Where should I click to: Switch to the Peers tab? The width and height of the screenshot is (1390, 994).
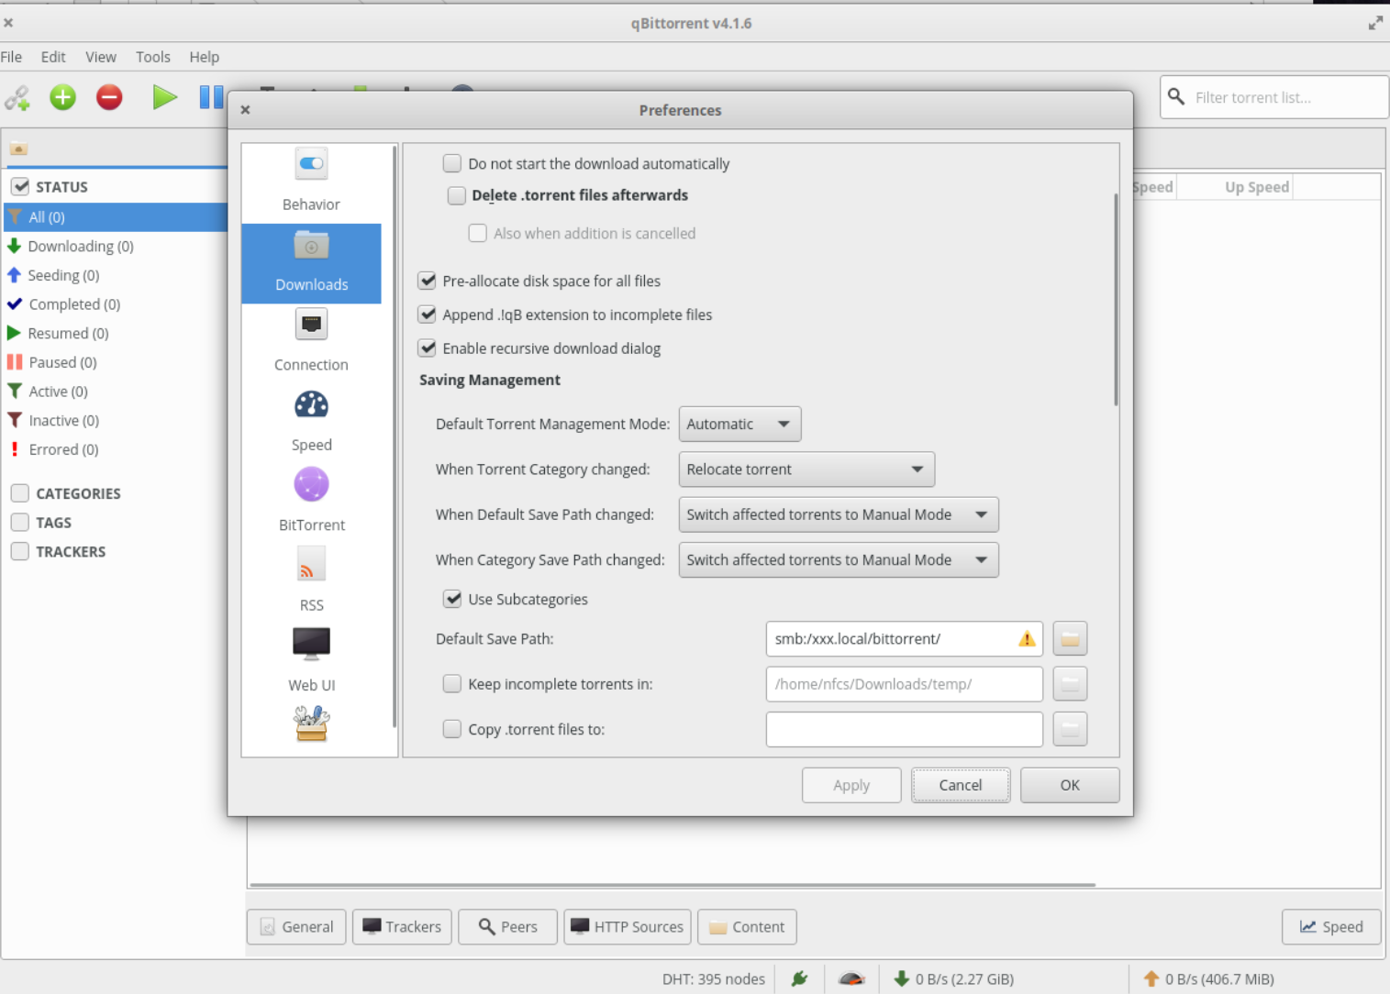click(x=507, y=926)
